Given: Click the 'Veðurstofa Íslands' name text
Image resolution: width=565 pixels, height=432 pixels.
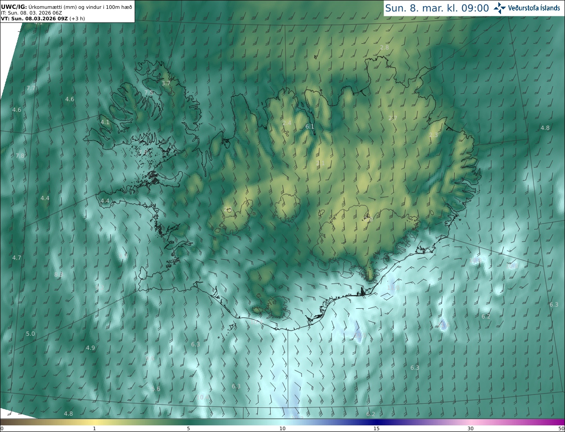Looking at the screenshot, I should point(534,8).
